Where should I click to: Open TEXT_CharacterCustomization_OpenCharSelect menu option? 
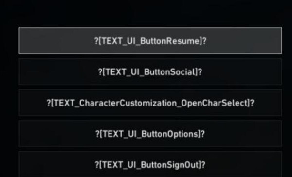(x=150, y=103)
